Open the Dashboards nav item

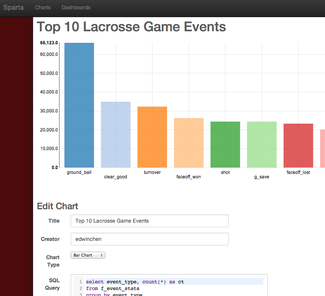pyautogui.click(x=76, y=7)
